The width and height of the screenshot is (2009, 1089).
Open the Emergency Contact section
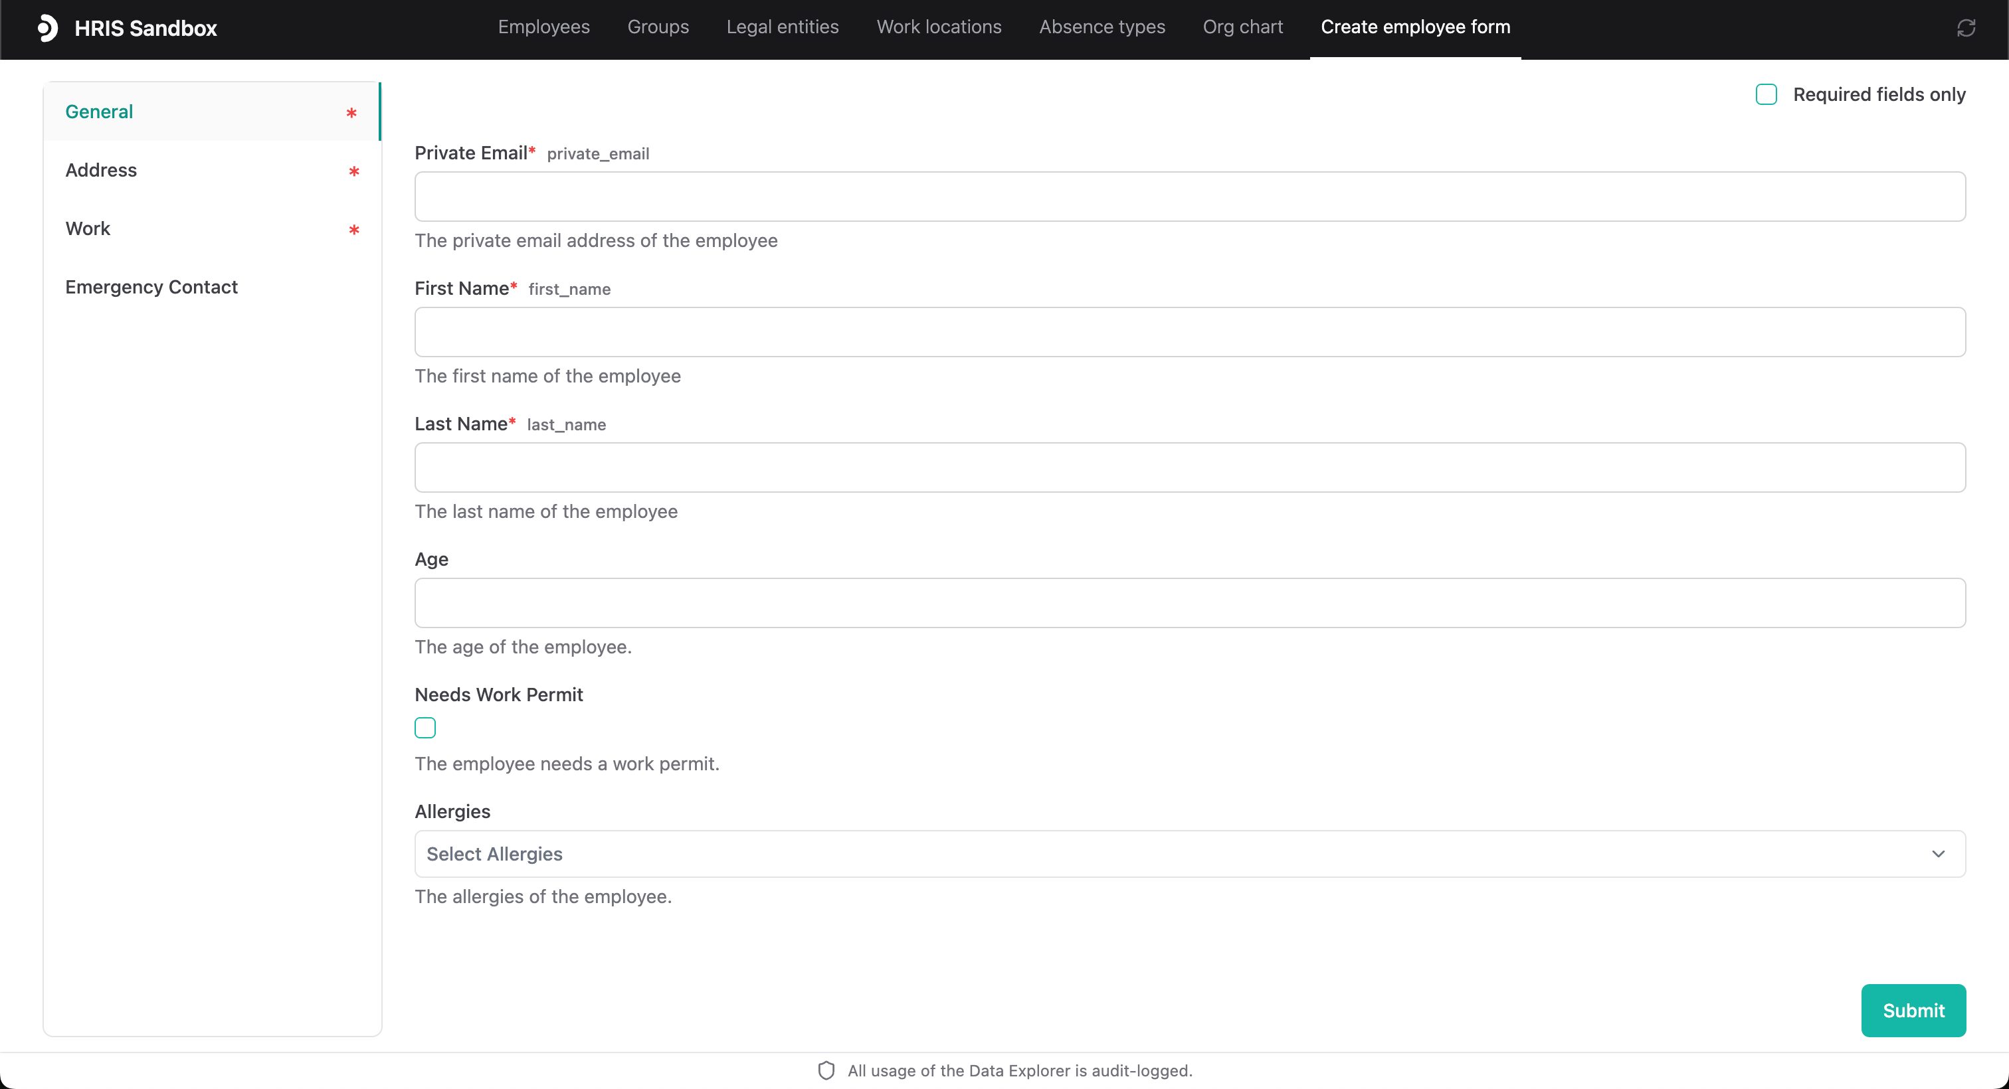pos(211,287)
